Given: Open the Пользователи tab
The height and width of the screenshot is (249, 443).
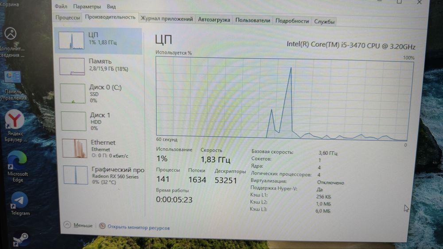Looking at the screenshot, I should click(253, 20).
